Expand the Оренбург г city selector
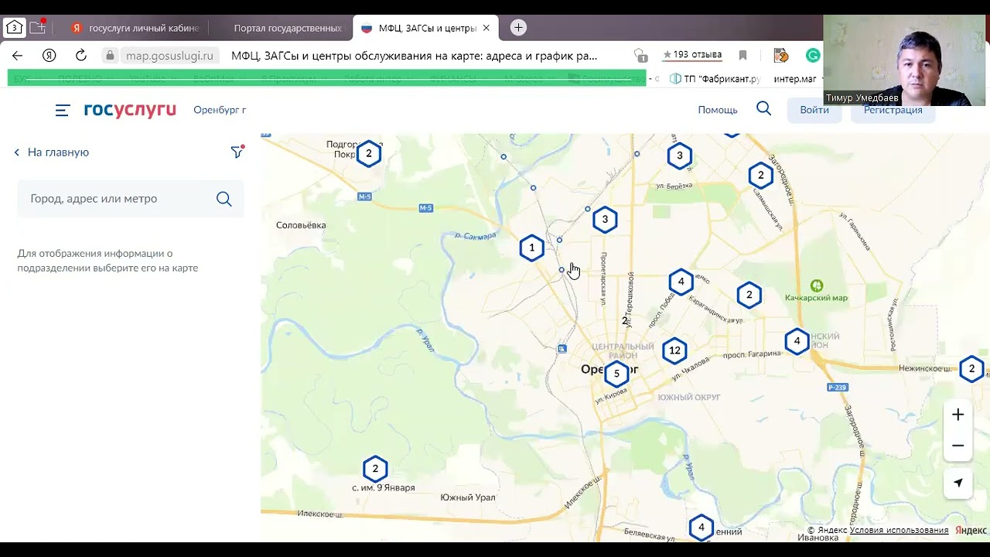 220,110
